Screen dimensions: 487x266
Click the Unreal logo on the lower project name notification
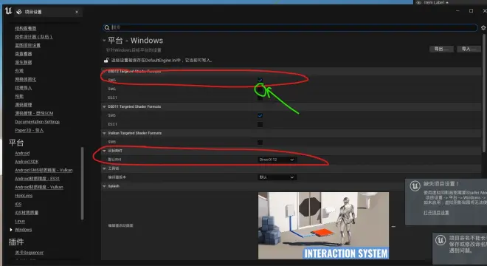(441, 240)
